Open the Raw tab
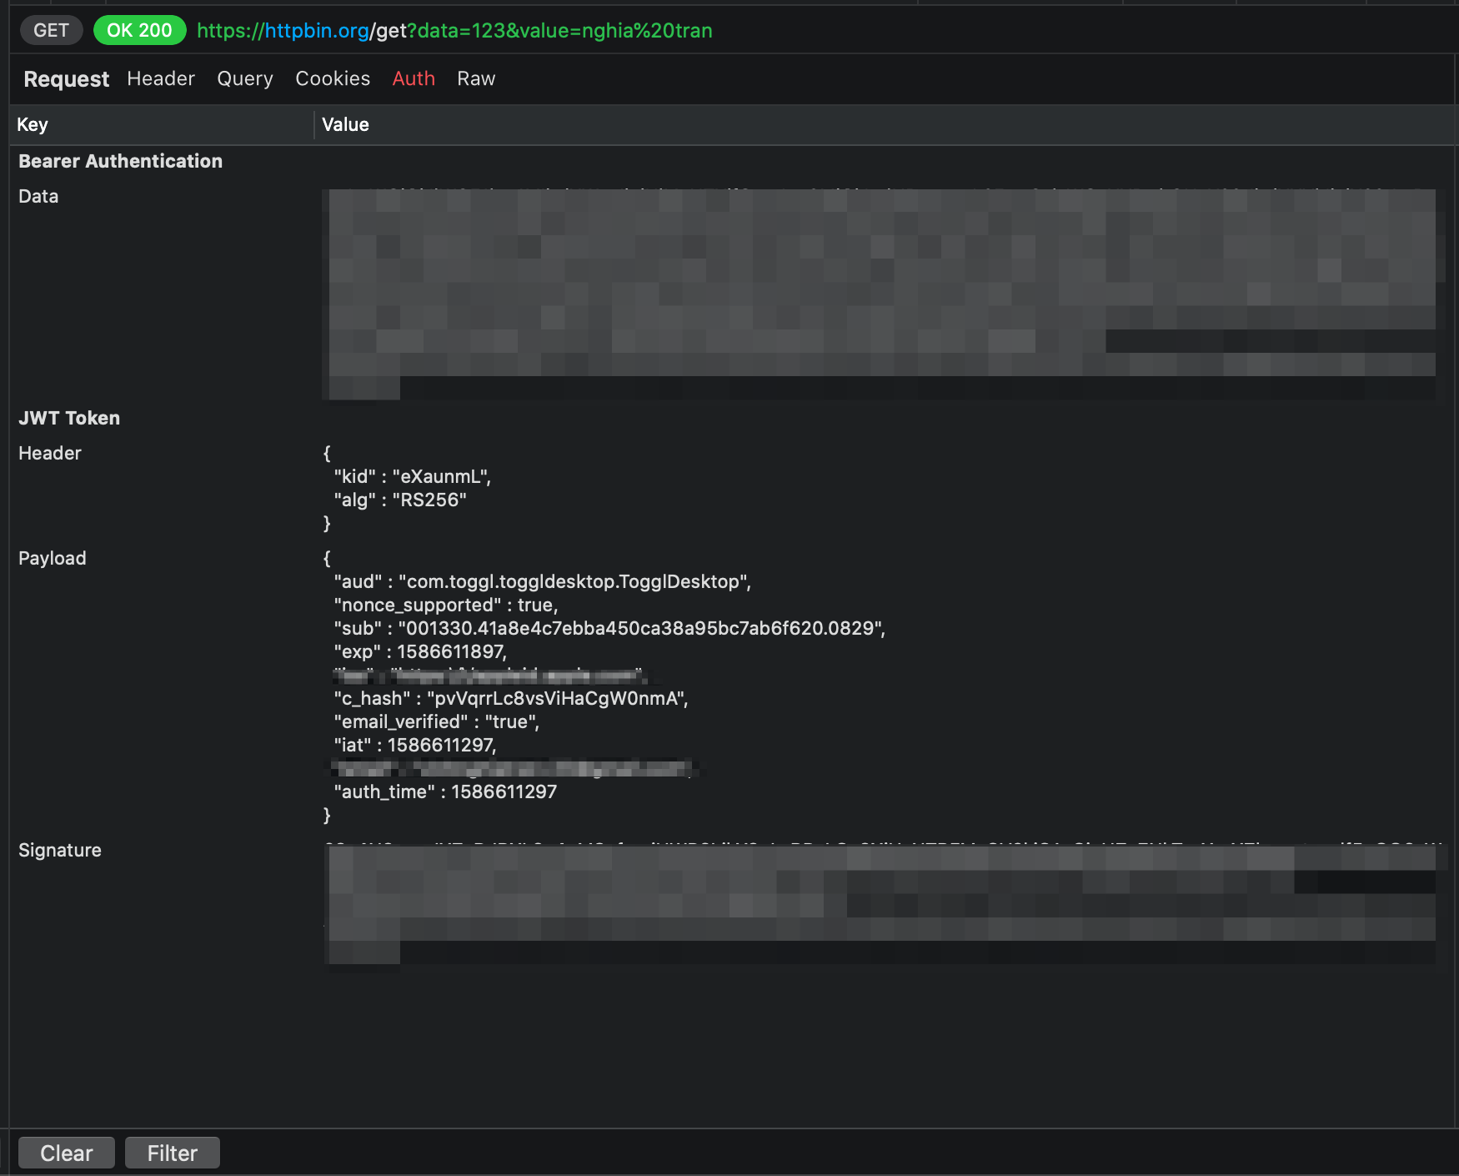 [475, 78]
